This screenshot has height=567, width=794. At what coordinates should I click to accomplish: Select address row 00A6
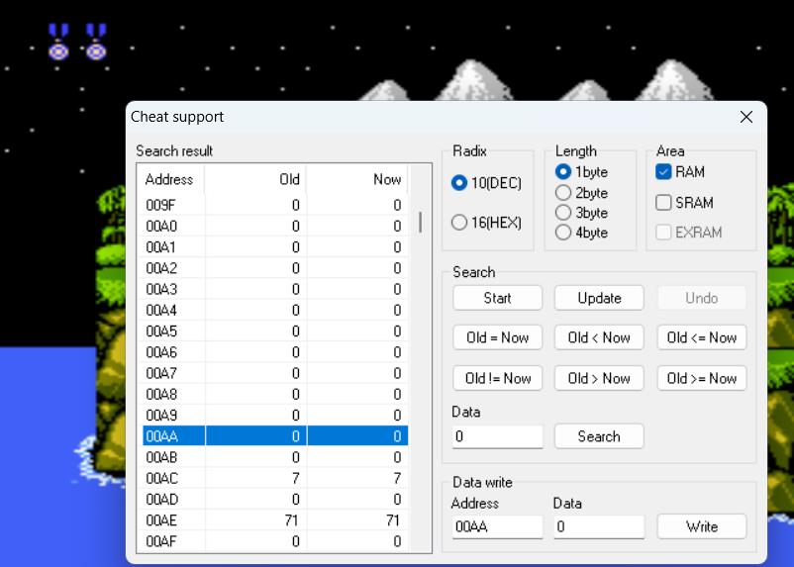pyautogui.click(x=275, y=352)
